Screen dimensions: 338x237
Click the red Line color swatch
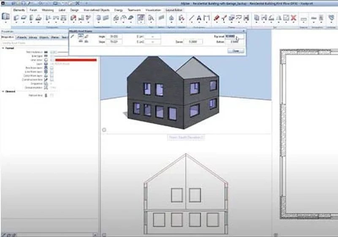[x=76, y=60]
